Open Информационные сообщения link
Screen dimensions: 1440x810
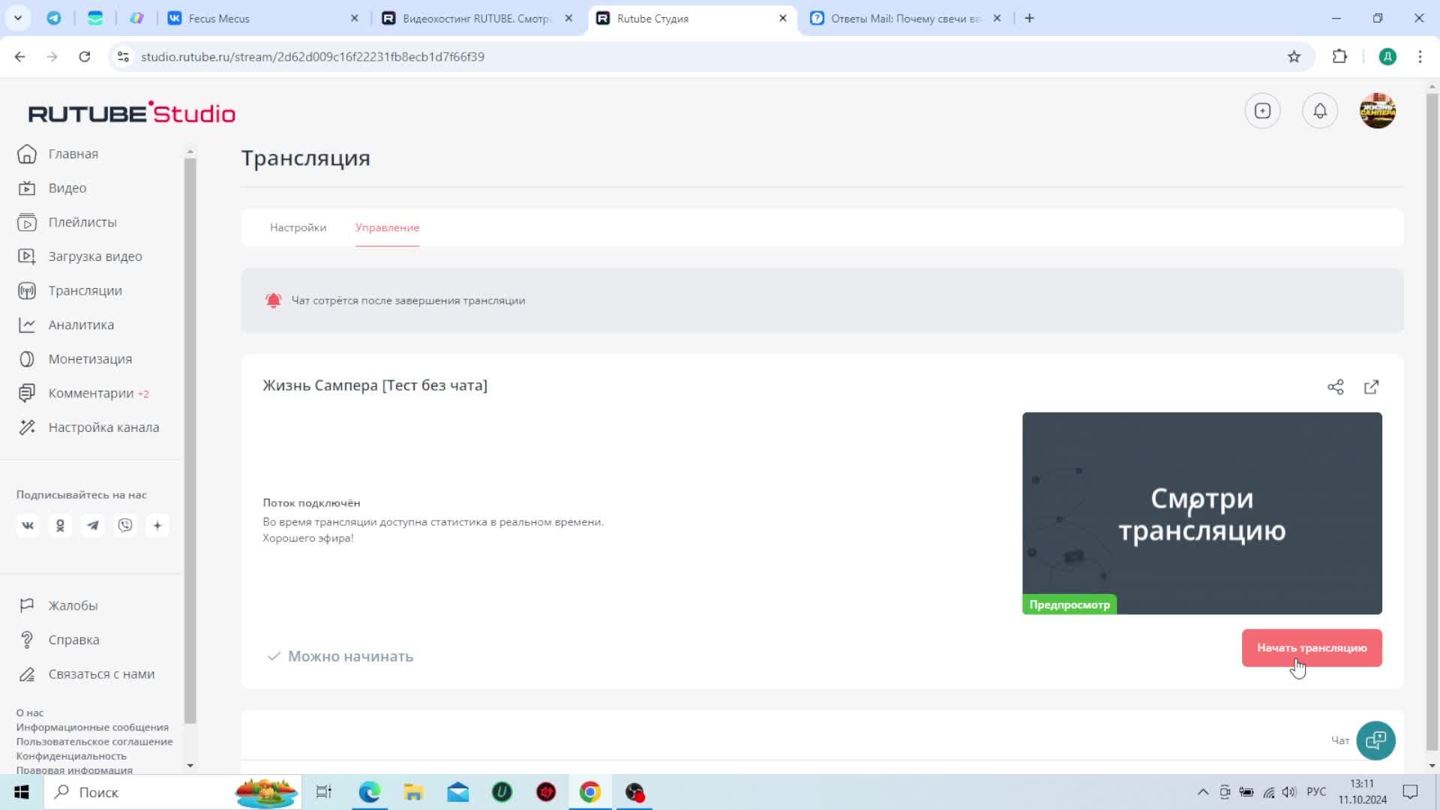point(92,727)
